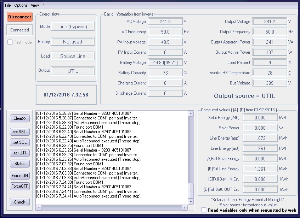
Task: Click the Battery Capacity value 76
Action: (x=165, y=73)
